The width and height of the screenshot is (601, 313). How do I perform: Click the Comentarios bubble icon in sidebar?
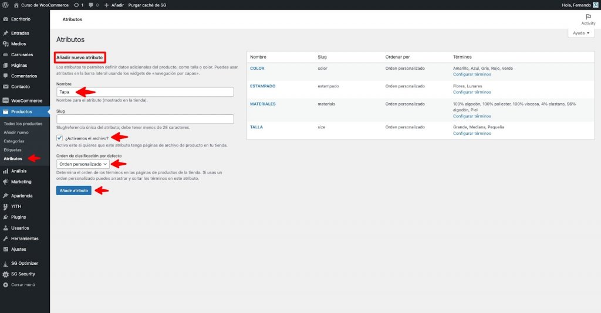5,76
